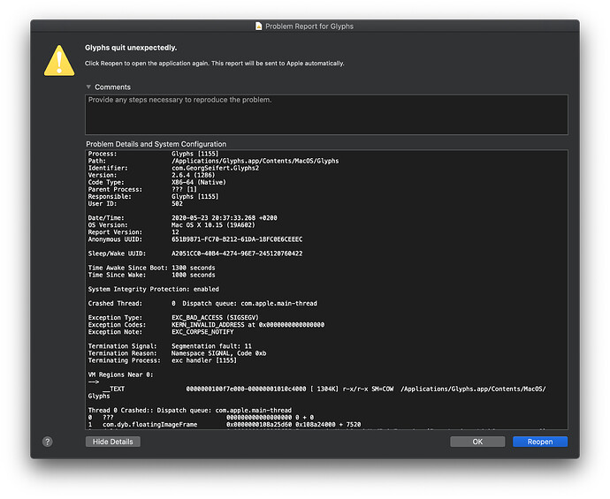Select the Exception Codes KERN_INVALID_ADDRESS line

206,325
